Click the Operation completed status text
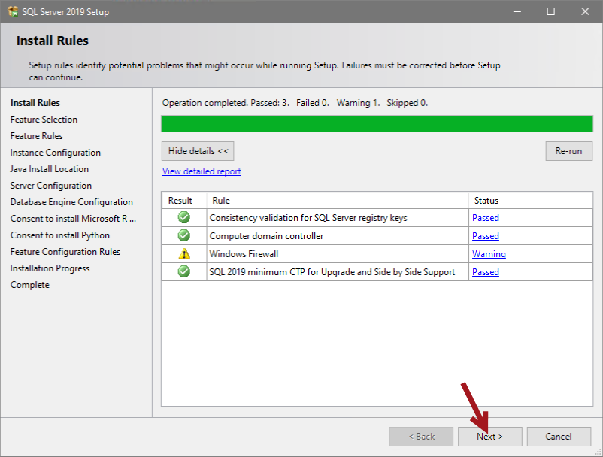The height and width of the screenshot is (457, 603). (x=295, y=103)
